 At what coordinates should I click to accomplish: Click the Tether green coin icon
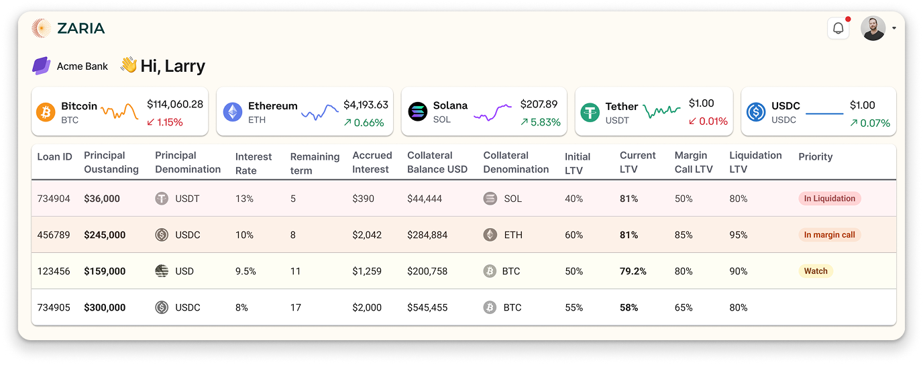590,112
